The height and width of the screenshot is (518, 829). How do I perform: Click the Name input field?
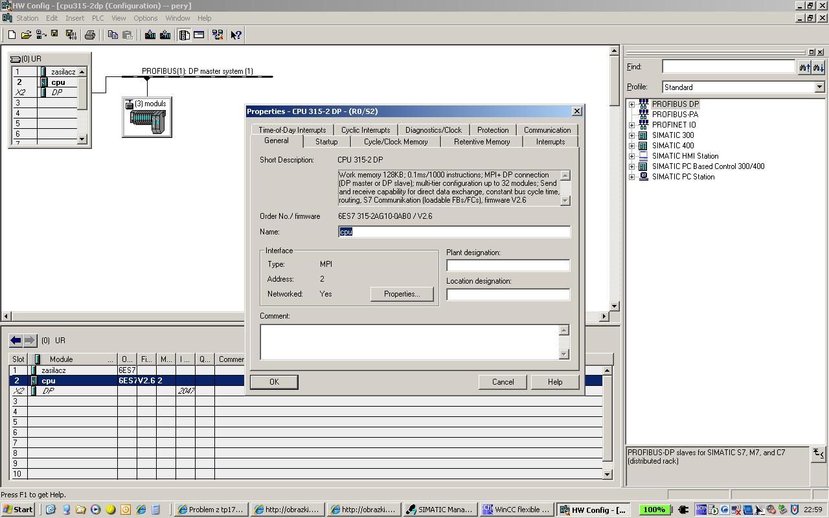(454, 232)
